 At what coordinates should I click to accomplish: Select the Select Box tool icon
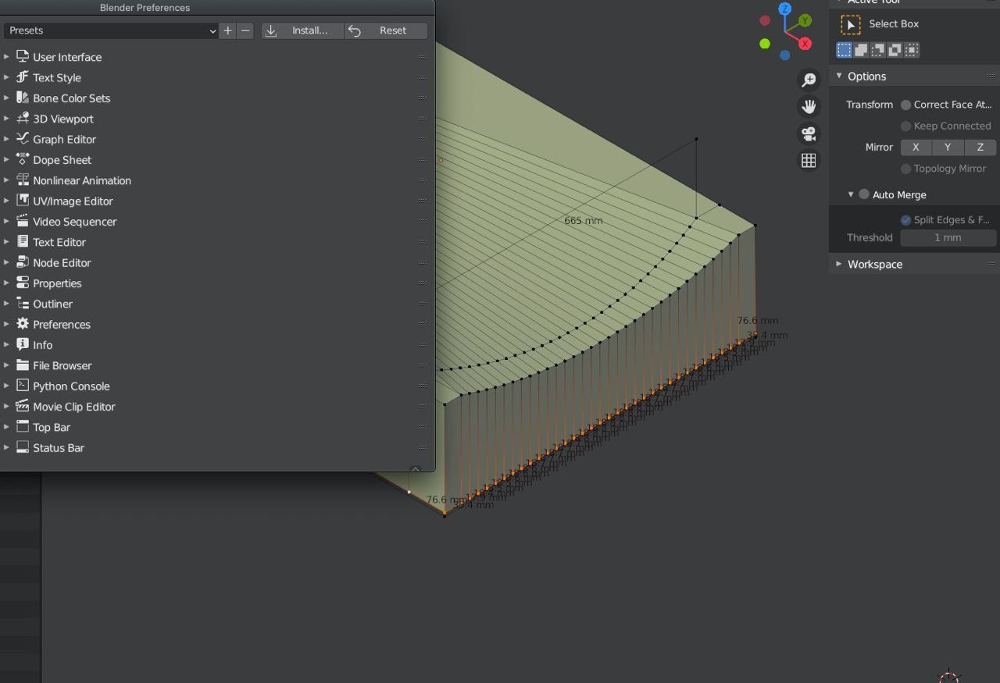pos(851,24)
